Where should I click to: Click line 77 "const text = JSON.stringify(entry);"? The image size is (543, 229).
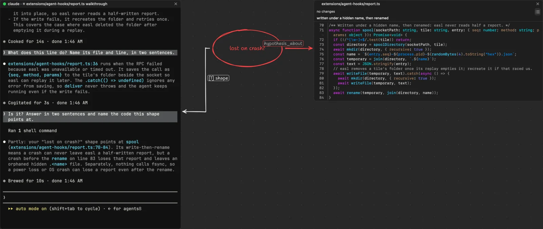point(372,64)
